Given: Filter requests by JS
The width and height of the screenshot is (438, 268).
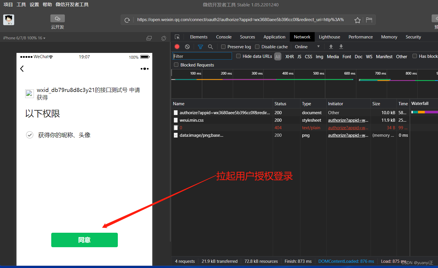Looking at the screenshot, I should click(299, 57).
